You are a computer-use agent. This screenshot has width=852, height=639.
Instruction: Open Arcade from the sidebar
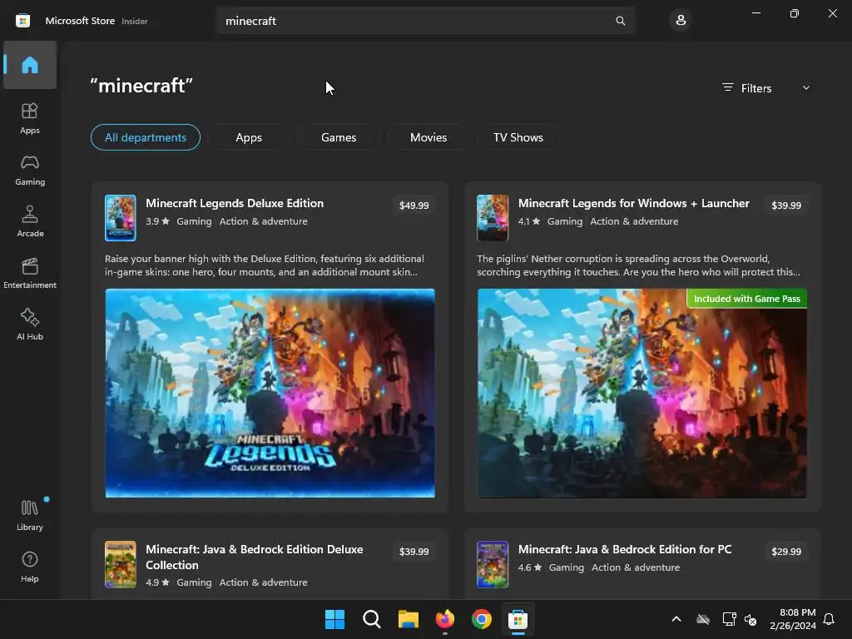[x=30, y=221]
